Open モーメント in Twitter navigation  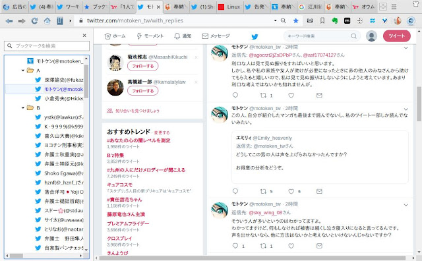pos(150,36)
